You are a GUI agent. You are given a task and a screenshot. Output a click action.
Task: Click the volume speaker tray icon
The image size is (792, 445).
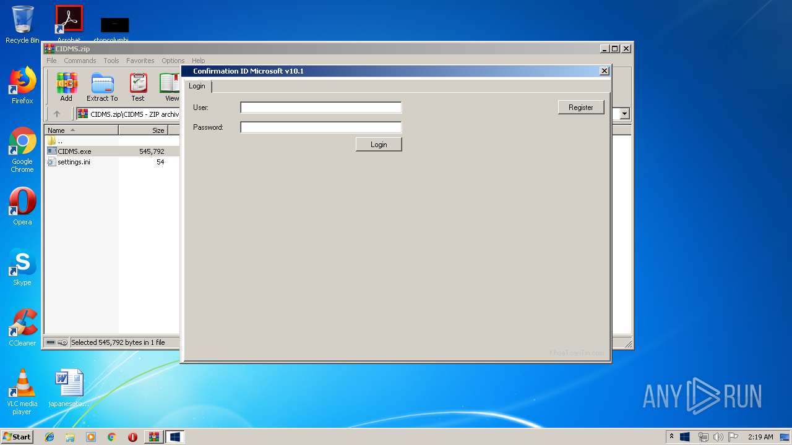coord(718,437)
